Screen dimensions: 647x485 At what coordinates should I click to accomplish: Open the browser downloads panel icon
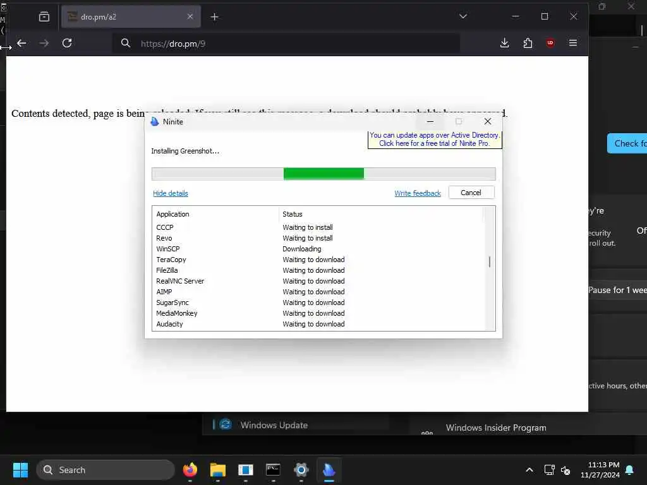point(504,43)
